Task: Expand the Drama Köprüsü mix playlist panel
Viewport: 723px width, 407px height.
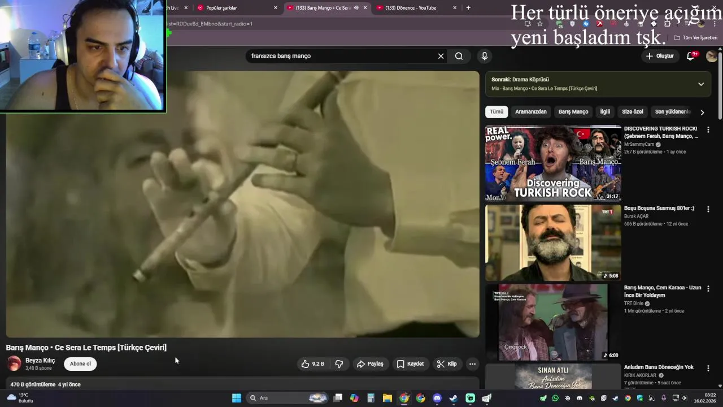Action: point(701,84)
